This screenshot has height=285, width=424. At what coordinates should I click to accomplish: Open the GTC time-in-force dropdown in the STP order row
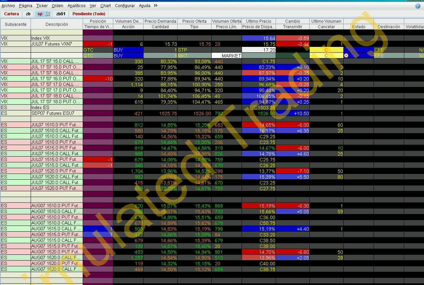pos(98,50)
